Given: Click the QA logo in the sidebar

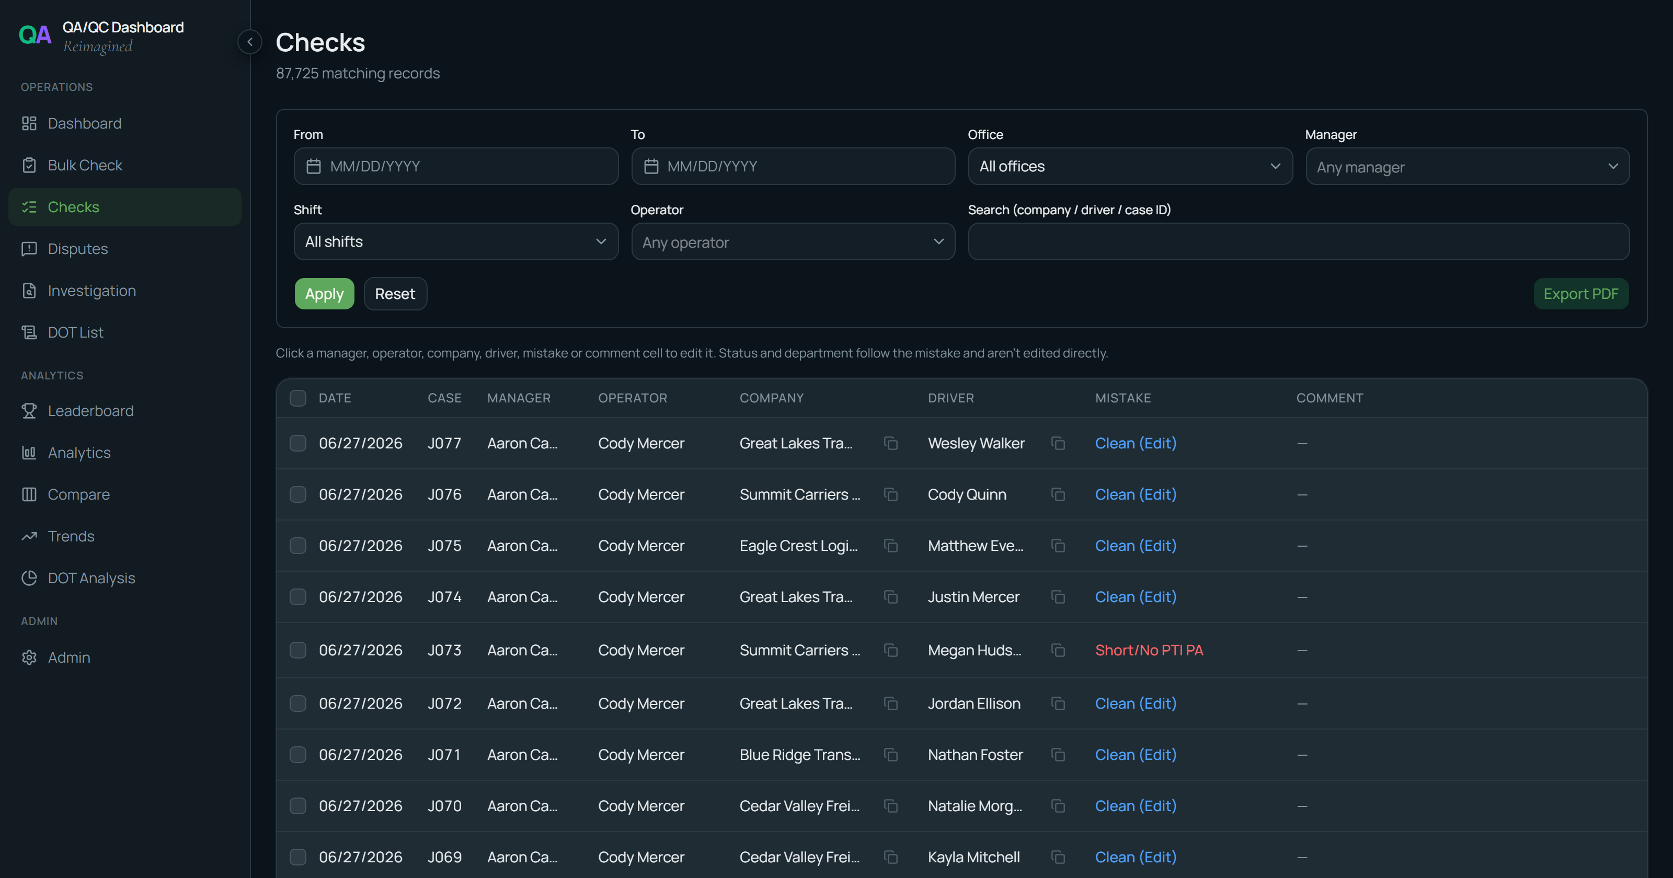Looking at the screenshot, I should (x=35, y=34).
